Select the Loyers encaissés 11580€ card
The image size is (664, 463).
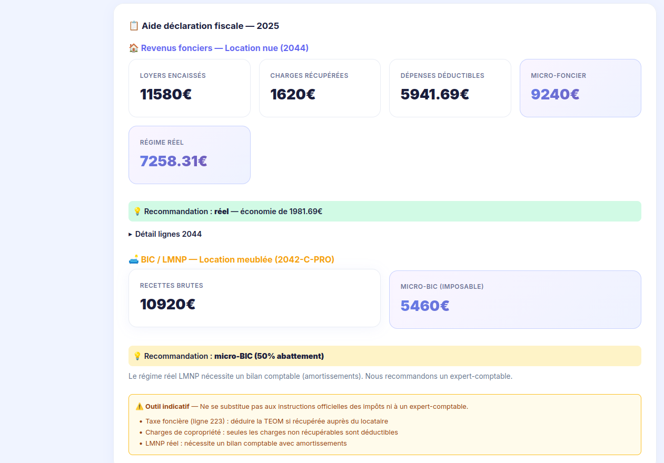coord(190,88)
